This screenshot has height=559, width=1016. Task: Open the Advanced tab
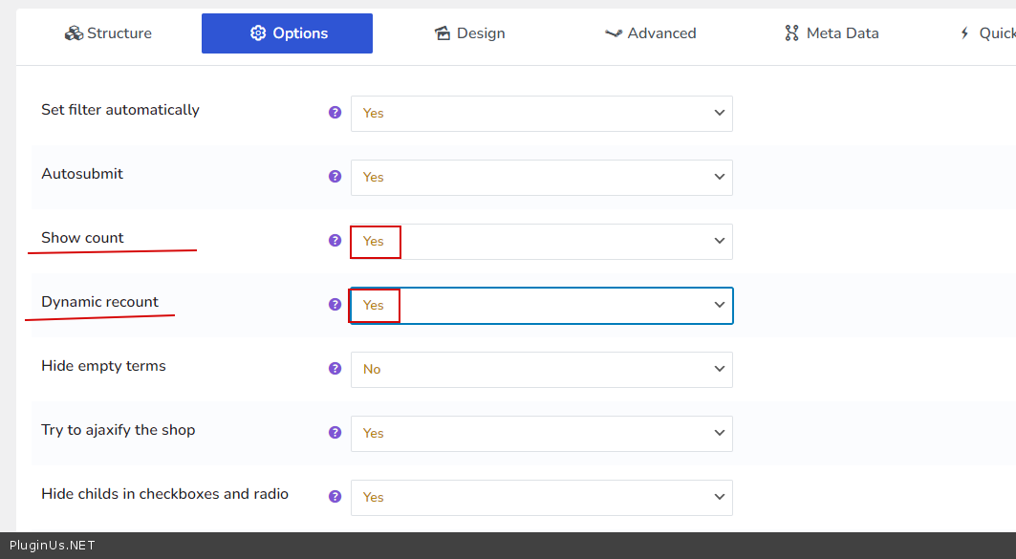coord(650,33)
